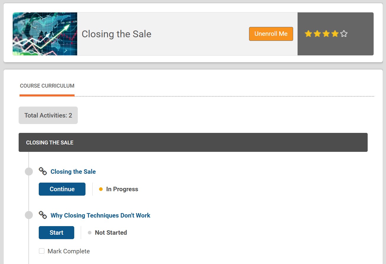Click the Total Activities badge

pos(48,115)
